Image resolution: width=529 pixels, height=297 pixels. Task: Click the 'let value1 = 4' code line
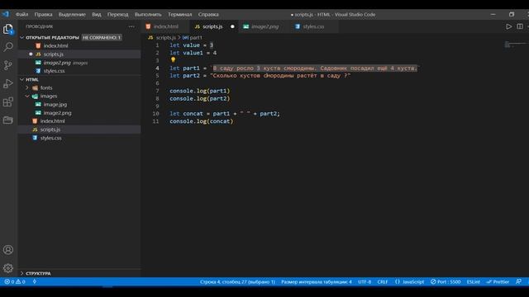pos(193,53)
